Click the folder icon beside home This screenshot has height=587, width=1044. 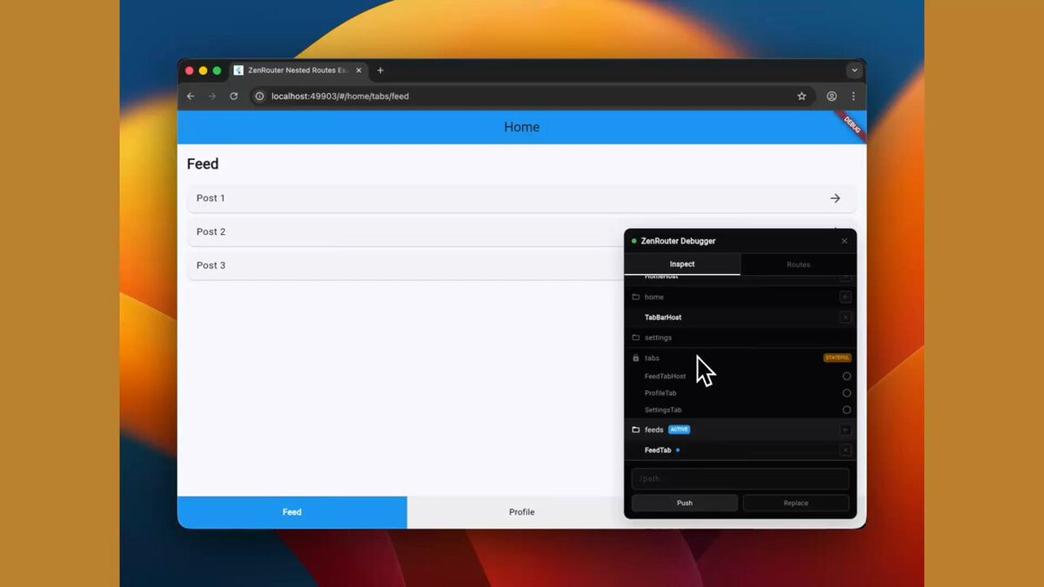(x=636, y=297)
